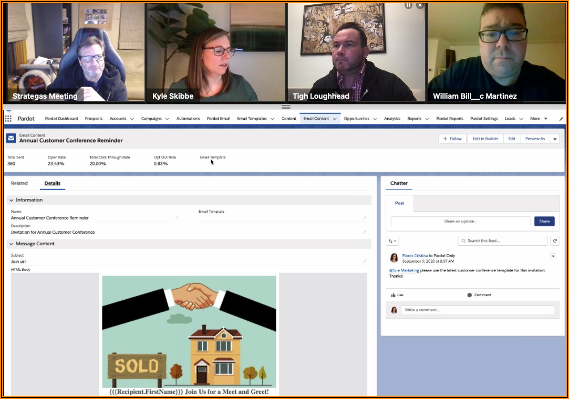
Task: Open the Chatter feed sort dropdown
Action: (392, 241)
